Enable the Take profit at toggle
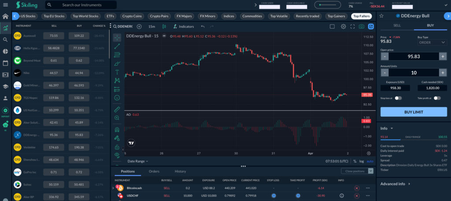 click(x=437, y=99)
